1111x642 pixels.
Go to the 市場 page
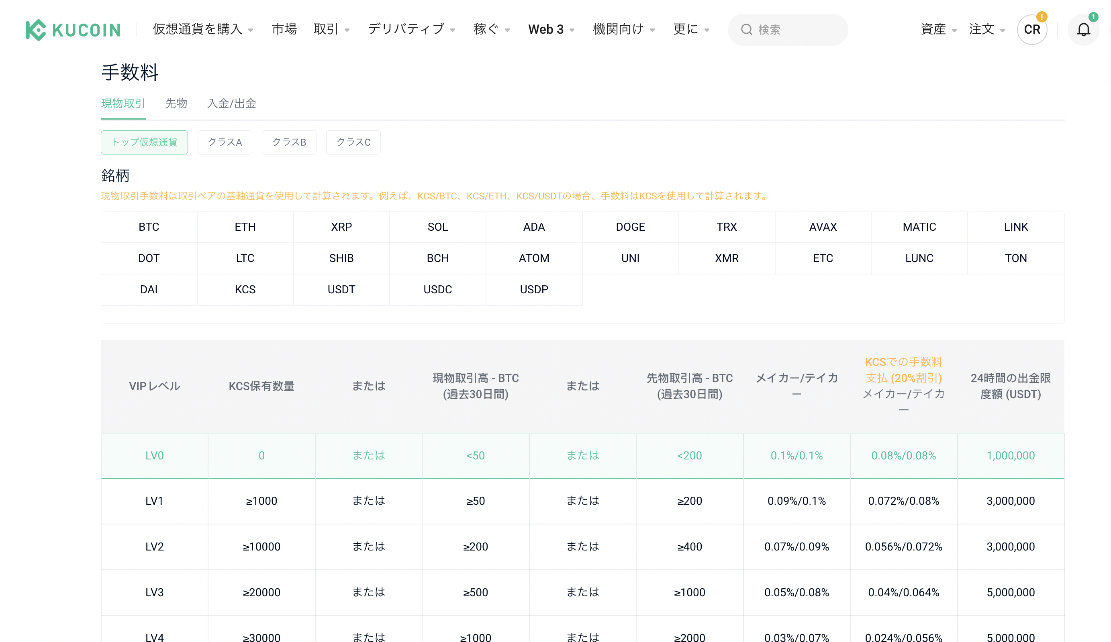(284, 30)
